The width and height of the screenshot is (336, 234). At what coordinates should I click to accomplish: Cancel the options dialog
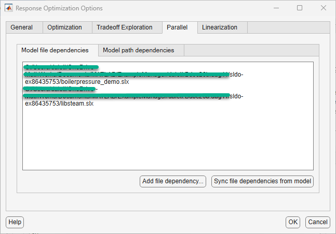[x=318, y=222]
